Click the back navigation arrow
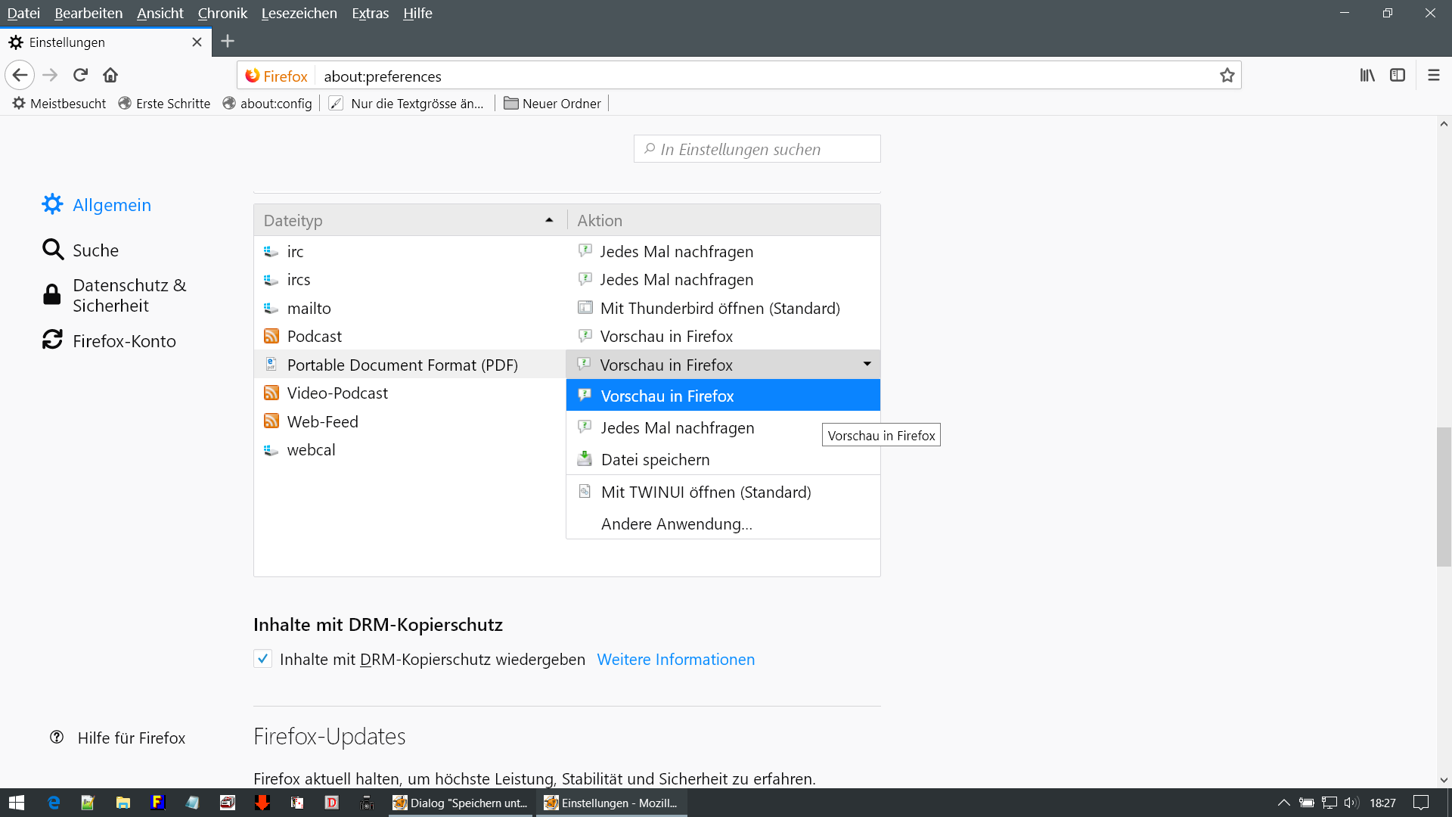This screenshot has height=817, width=1452. pos(20,75)
